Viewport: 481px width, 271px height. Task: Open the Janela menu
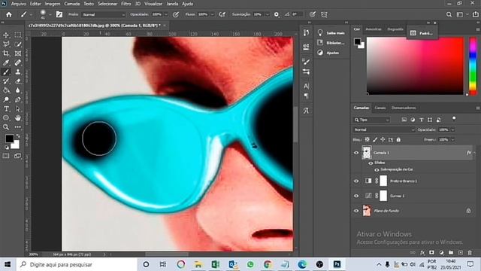tap(172, 4)
